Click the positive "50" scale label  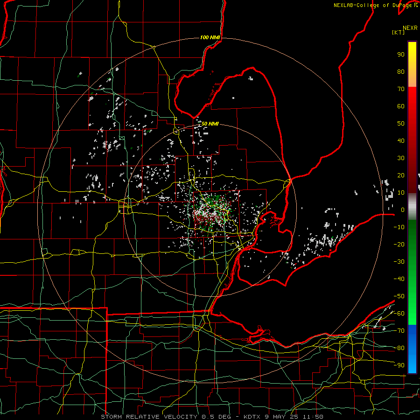pos(401,124)
